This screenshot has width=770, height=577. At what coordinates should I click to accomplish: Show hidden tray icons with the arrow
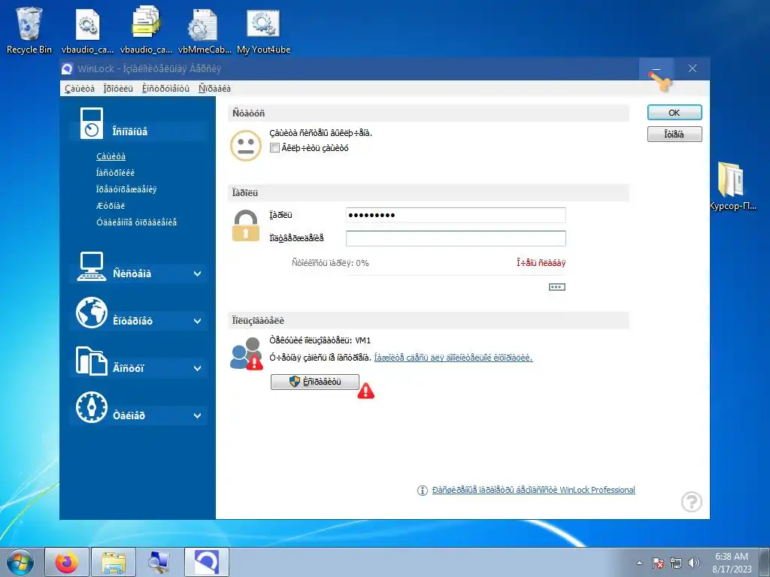tap(639, 563)
